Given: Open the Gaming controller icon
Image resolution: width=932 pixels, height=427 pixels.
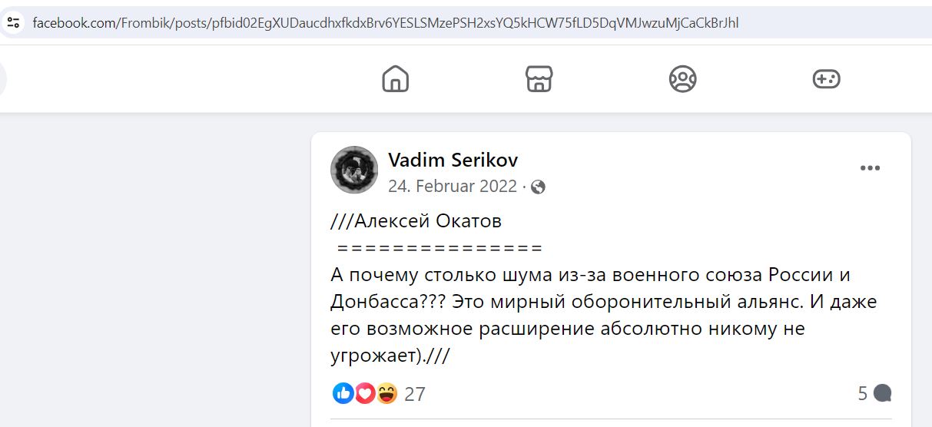Looking at the screenshot, I should (x=826, y=79).
